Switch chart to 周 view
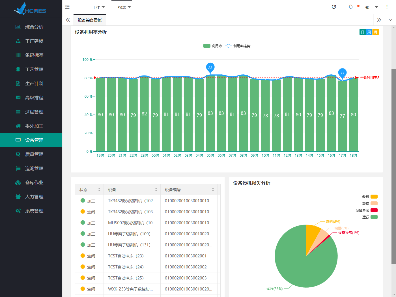 (x=369, y=32)
